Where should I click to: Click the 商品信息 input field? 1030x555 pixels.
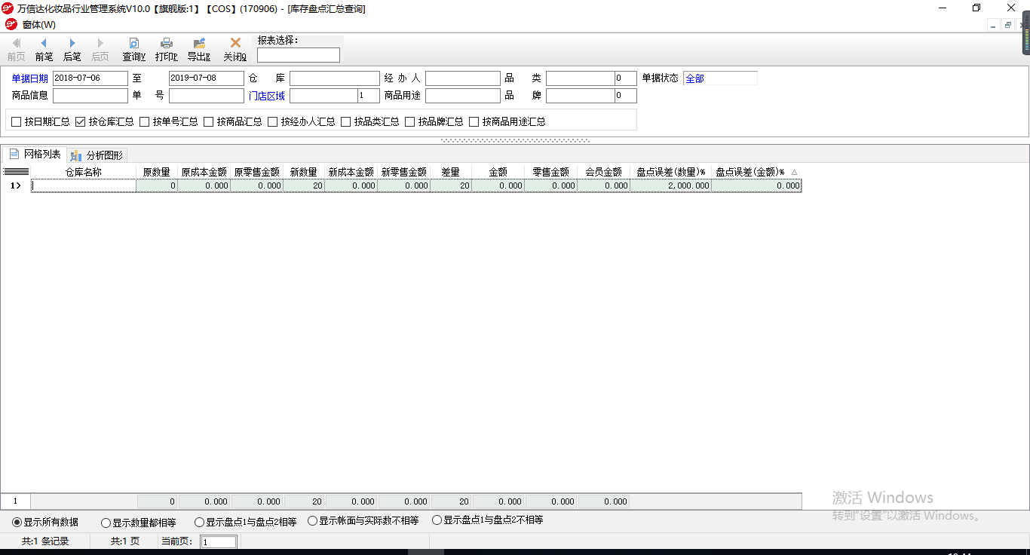click(90, 96)
